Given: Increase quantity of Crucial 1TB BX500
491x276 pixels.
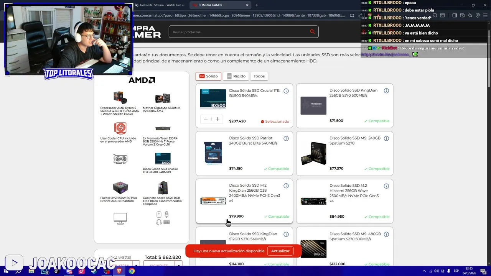Looking at the screenshot, I should click(x=217, y=119).
